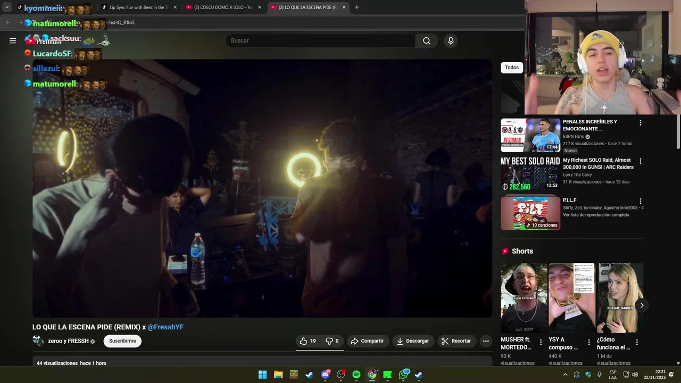The height and width of the screenshot is (383, 681).
Task: Focus the Buscar search field
Action: (x=321, y=40)
